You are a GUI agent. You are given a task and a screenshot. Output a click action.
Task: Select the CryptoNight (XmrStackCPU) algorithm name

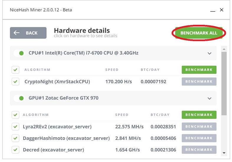57,82
